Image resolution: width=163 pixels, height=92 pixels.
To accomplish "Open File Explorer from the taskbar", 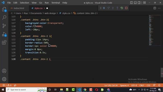I will 61,90.
